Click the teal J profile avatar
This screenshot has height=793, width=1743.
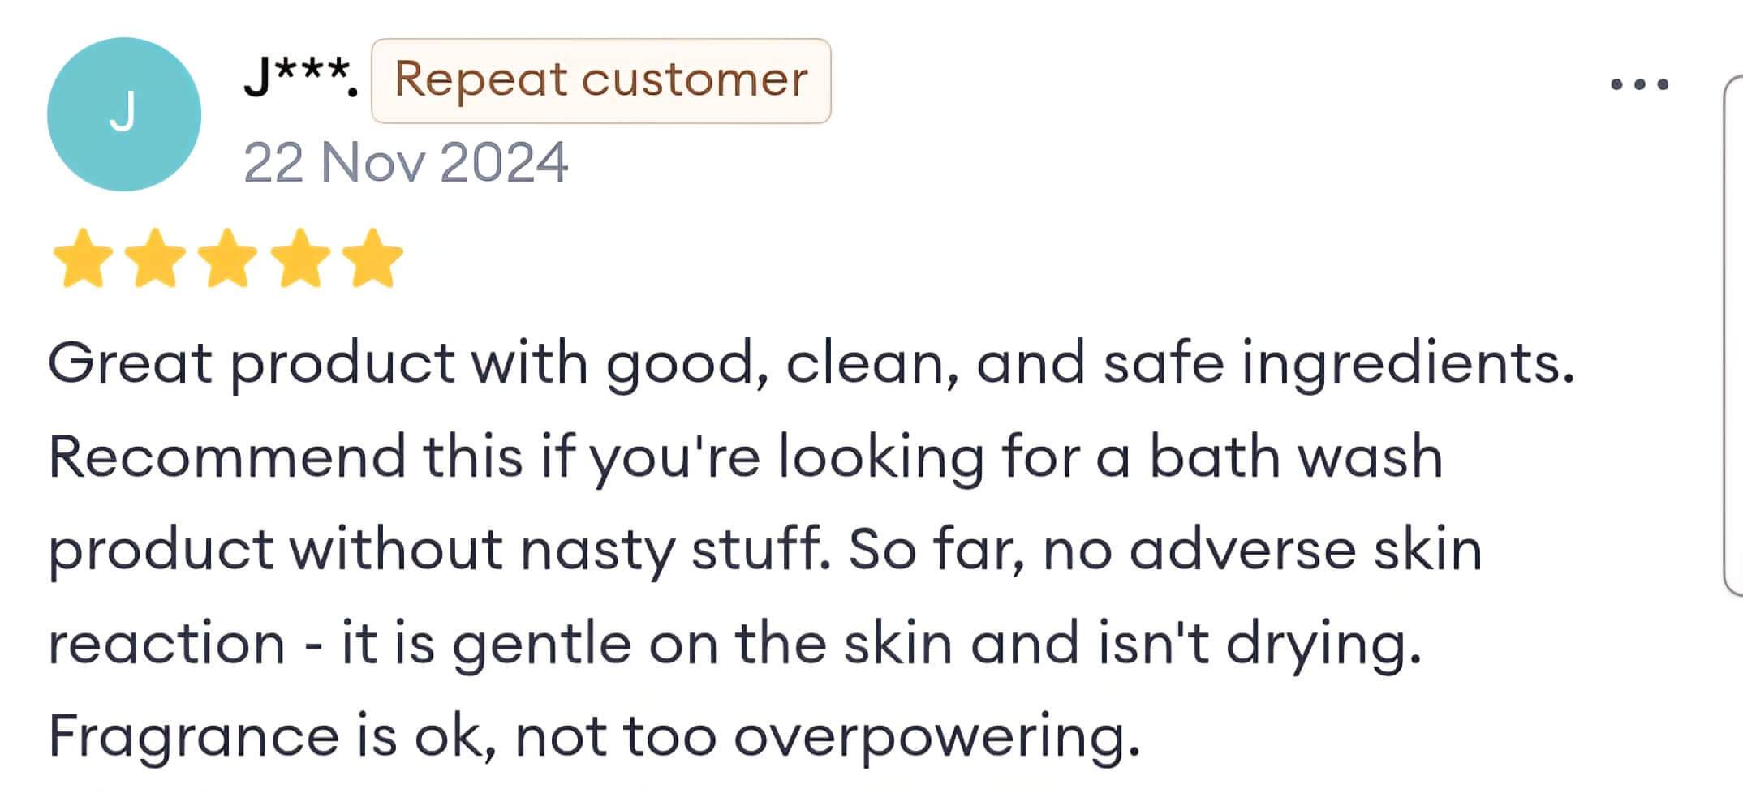(124, 114)
